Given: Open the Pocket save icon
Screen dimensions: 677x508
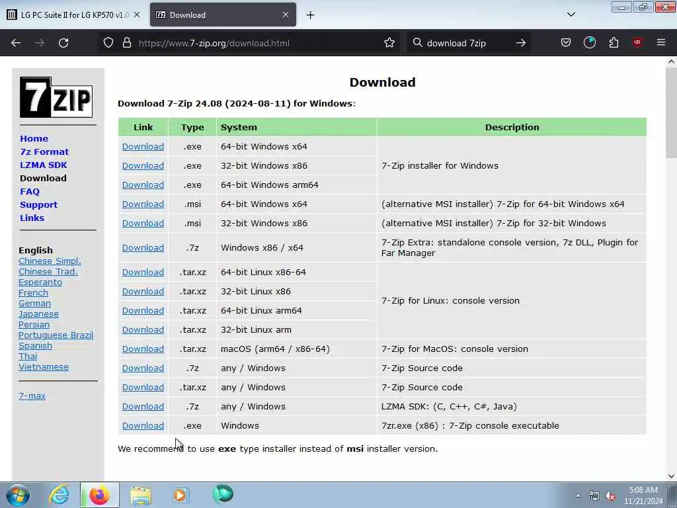Looking at the screenshot, I should coord(566,43).
